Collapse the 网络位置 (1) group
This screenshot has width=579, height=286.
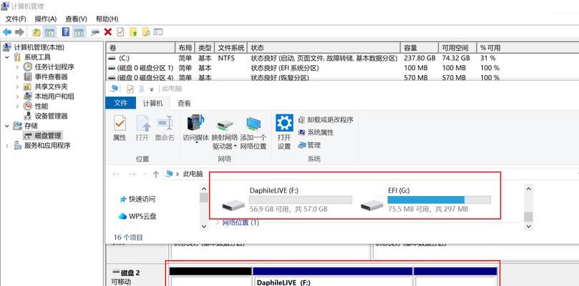click(x=218, y=222)
